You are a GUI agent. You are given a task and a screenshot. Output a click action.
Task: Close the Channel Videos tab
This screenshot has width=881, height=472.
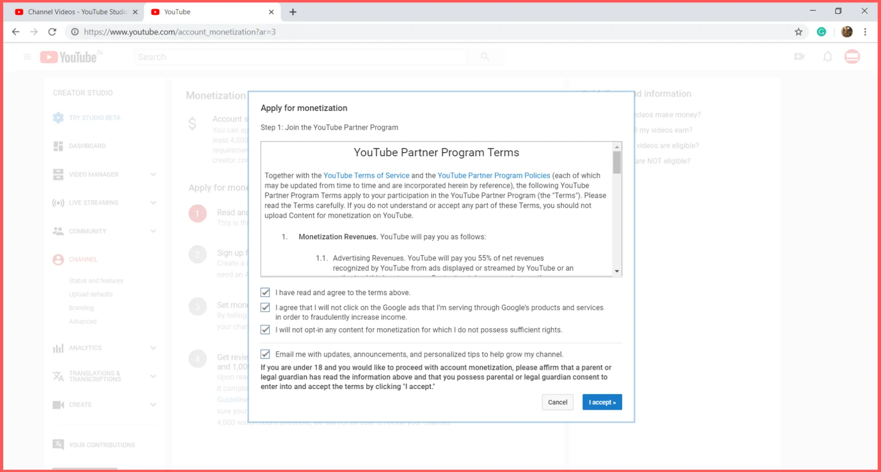coord(135,12)
